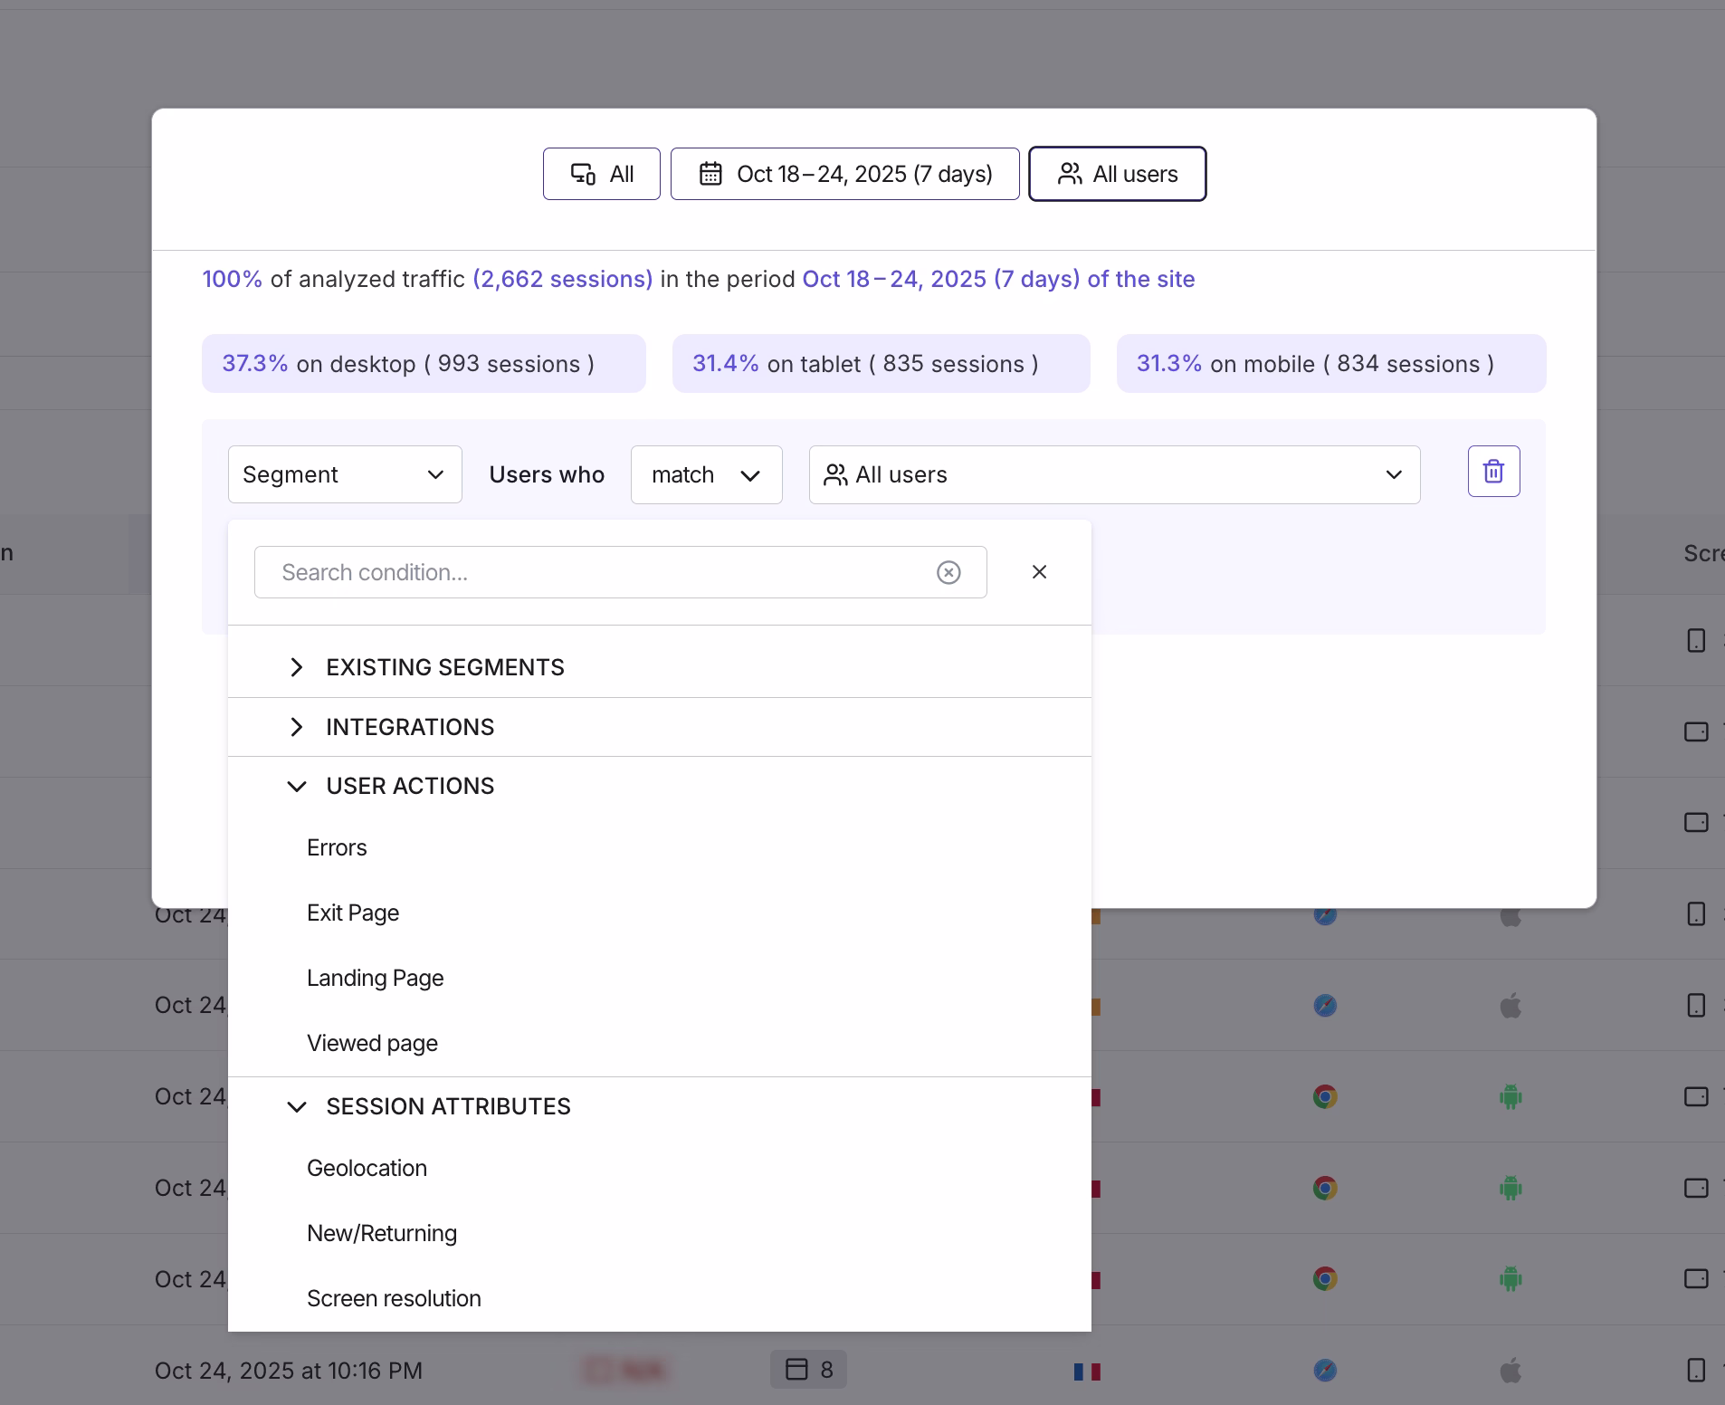Click the French flag icon in the bottom row
Viewport: 1725px width, 1405px height.
click(1087, 1371)
